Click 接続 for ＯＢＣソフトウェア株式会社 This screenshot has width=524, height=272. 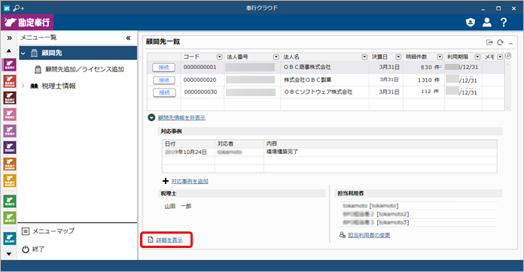pos(164,92)
